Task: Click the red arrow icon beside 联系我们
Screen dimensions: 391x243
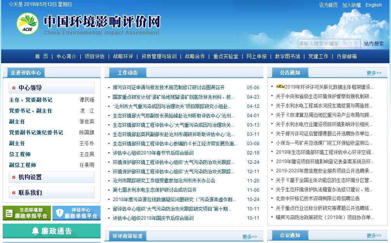Action: 14,193
